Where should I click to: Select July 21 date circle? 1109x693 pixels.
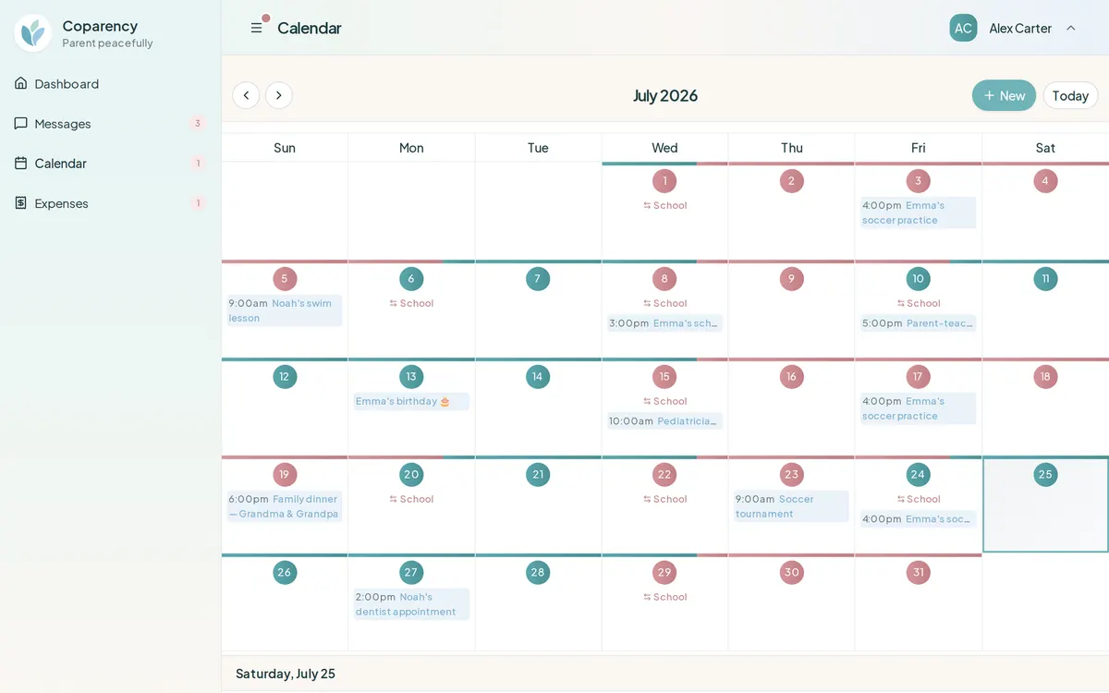538,475
